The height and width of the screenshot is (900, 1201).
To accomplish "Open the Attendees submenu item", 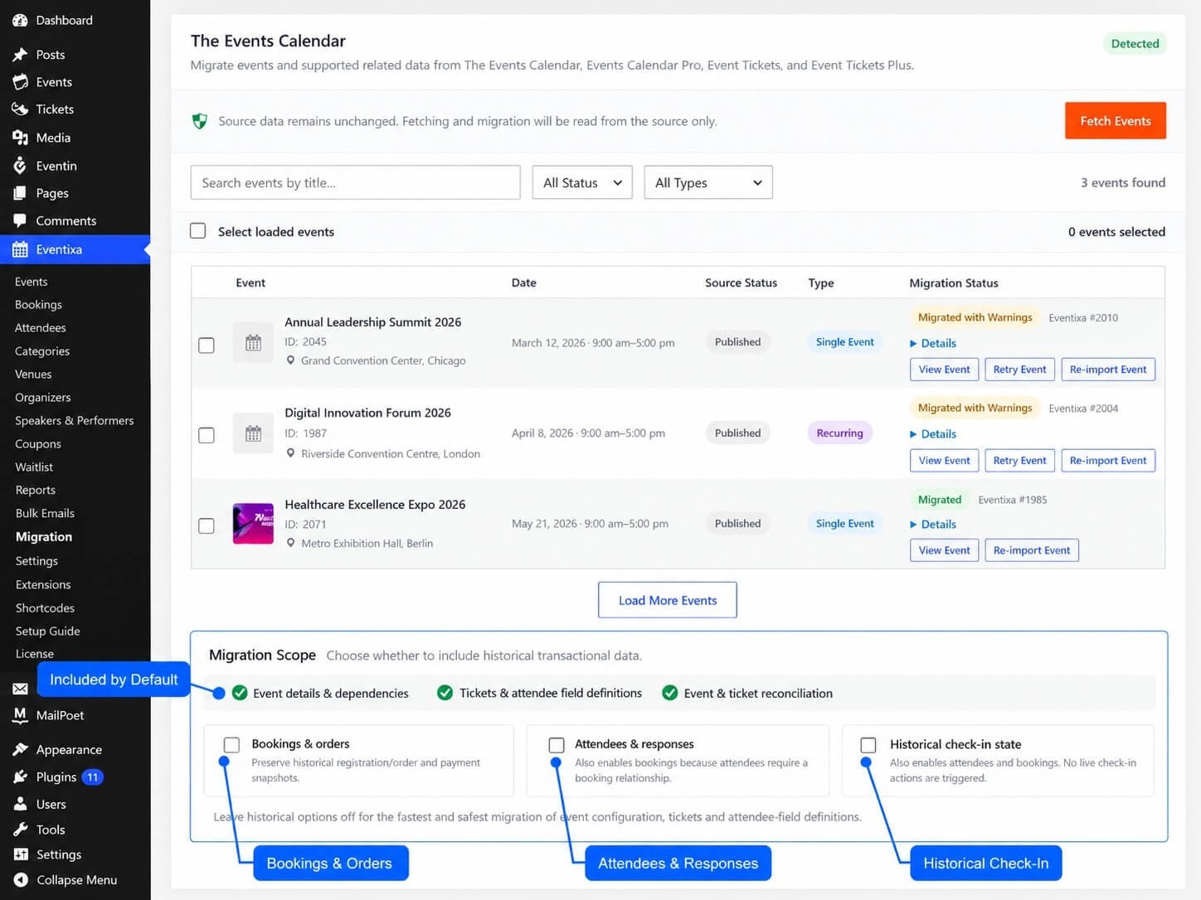I will click(41, 328).
